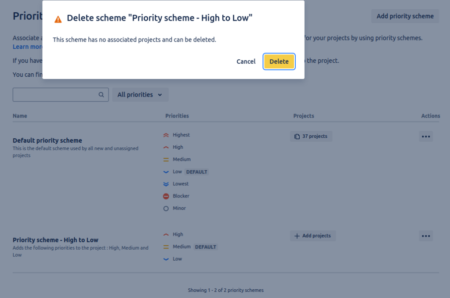The image size is (450, 298).
Task: Open actions menu for Default priority scheme
Action: pyautogui.click(x=425, y=136)
